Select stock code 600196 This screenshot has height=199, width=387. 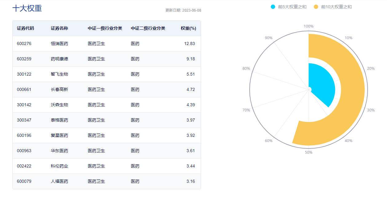[x=24, y=136]
